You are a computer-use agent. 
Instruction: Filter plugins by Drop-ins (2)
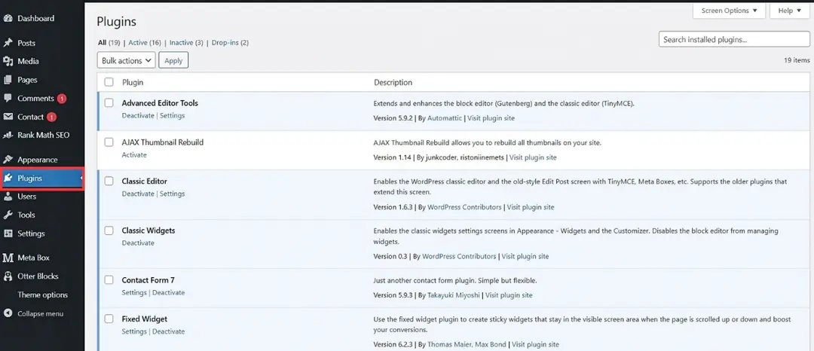point(230,42)
